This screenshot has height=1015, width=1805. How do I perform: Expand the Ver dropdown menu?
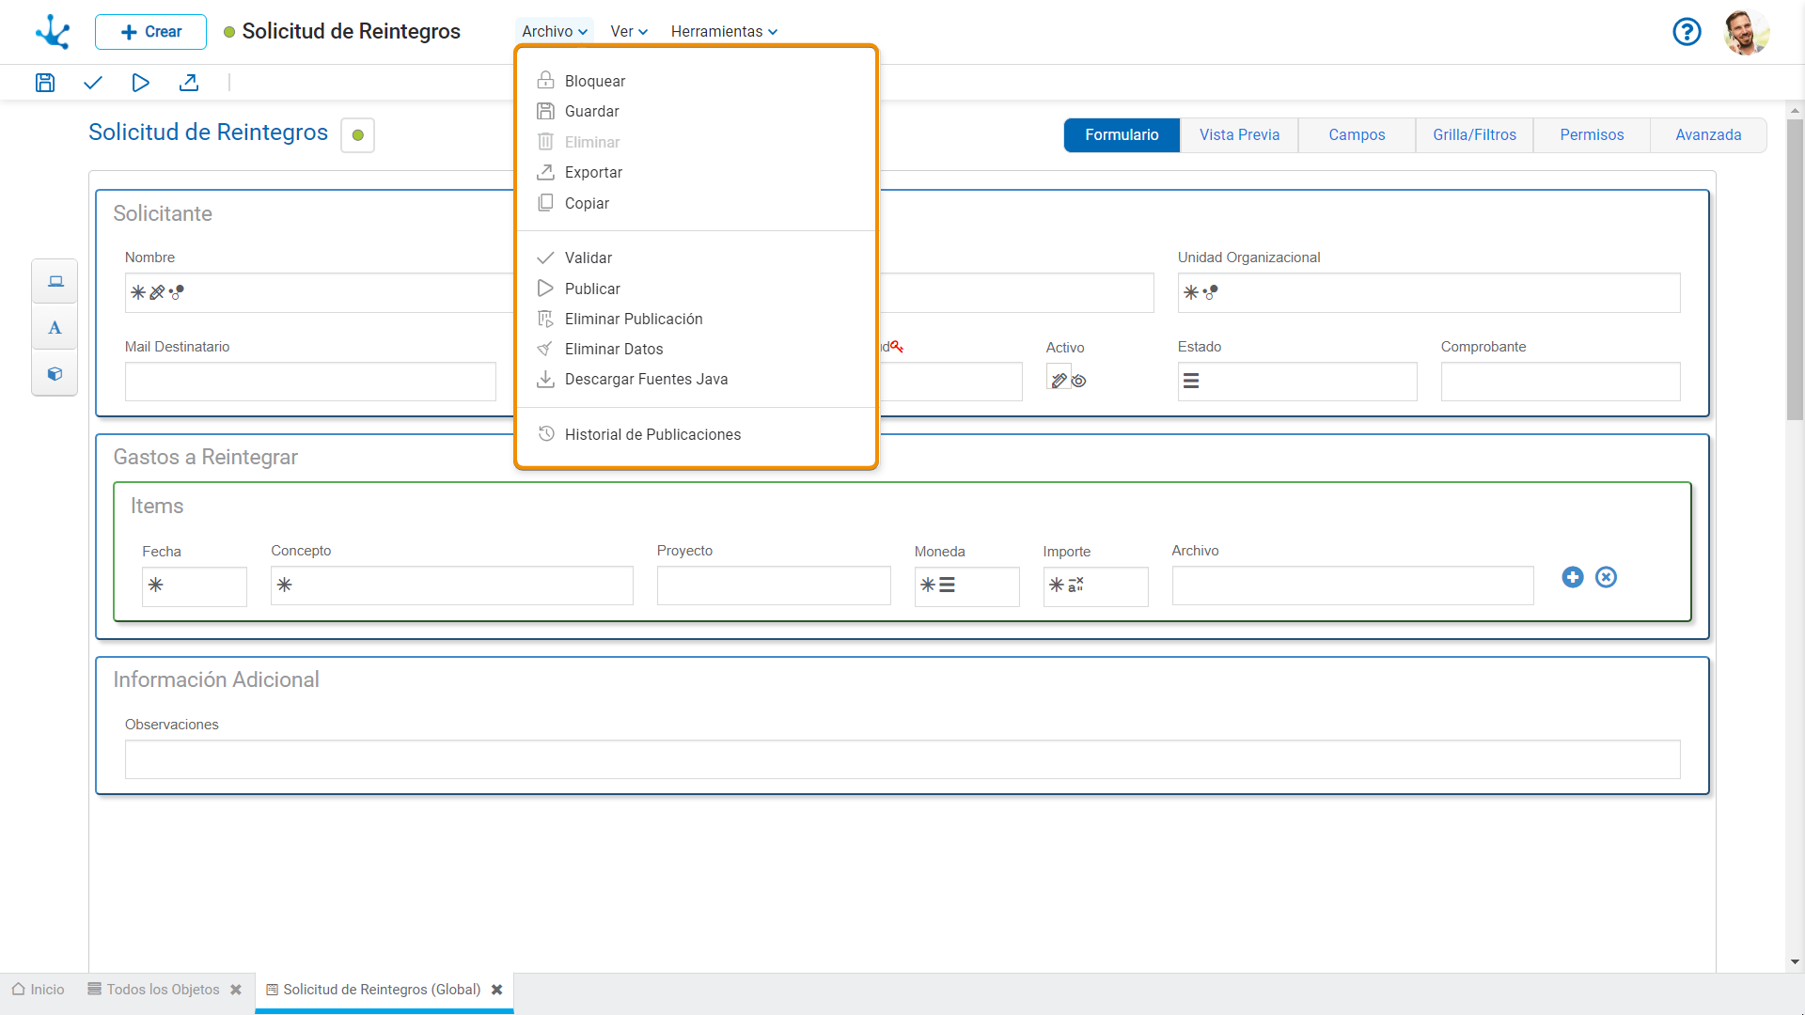point(629,31)
